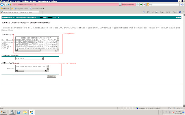Refresh the page with green arrows icon
This screenshot has height=115, width=185.
click(x=141, y=5)
